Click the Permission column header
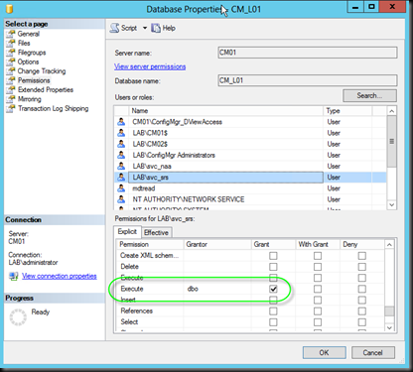 pos(150,244)
